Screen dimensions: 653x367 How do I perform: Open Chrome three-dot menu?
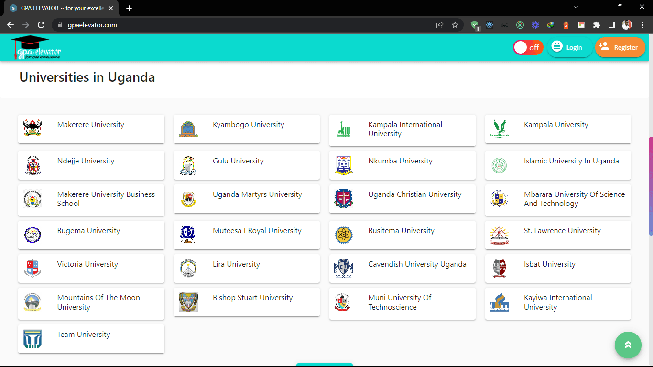(643, 25)
